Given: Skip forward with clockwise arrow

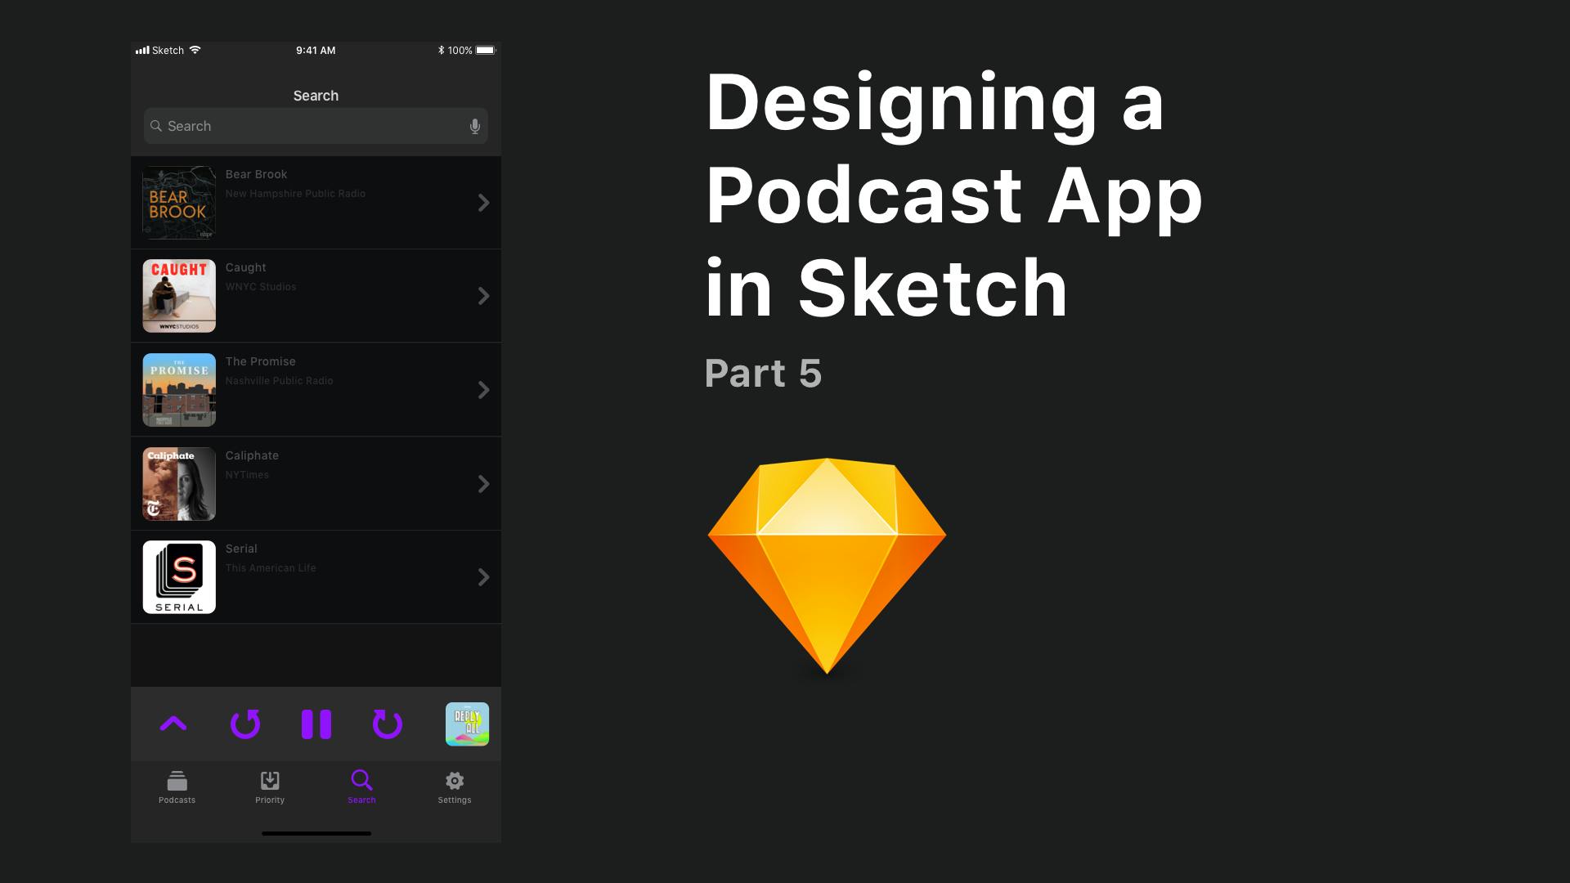Looking at the screenshot, I should [388, 724].
